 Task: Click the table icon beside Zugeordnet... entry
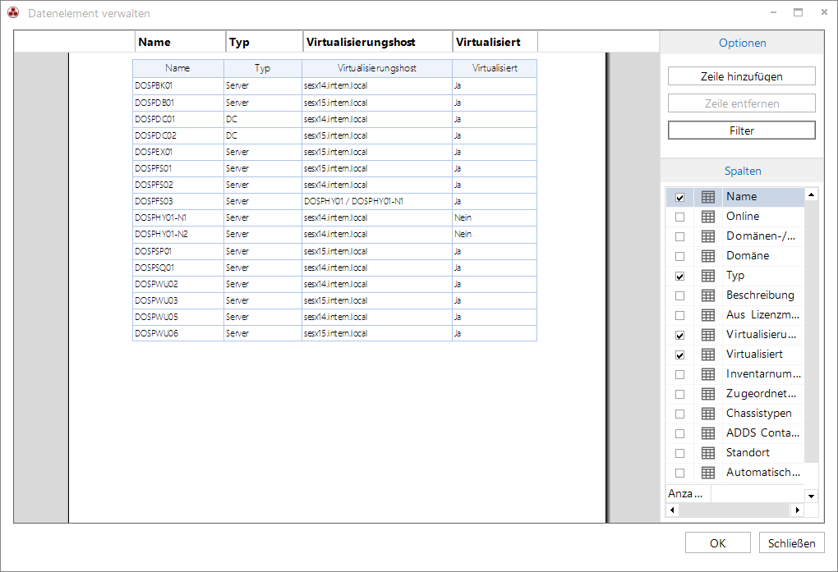tap(707, 394)
